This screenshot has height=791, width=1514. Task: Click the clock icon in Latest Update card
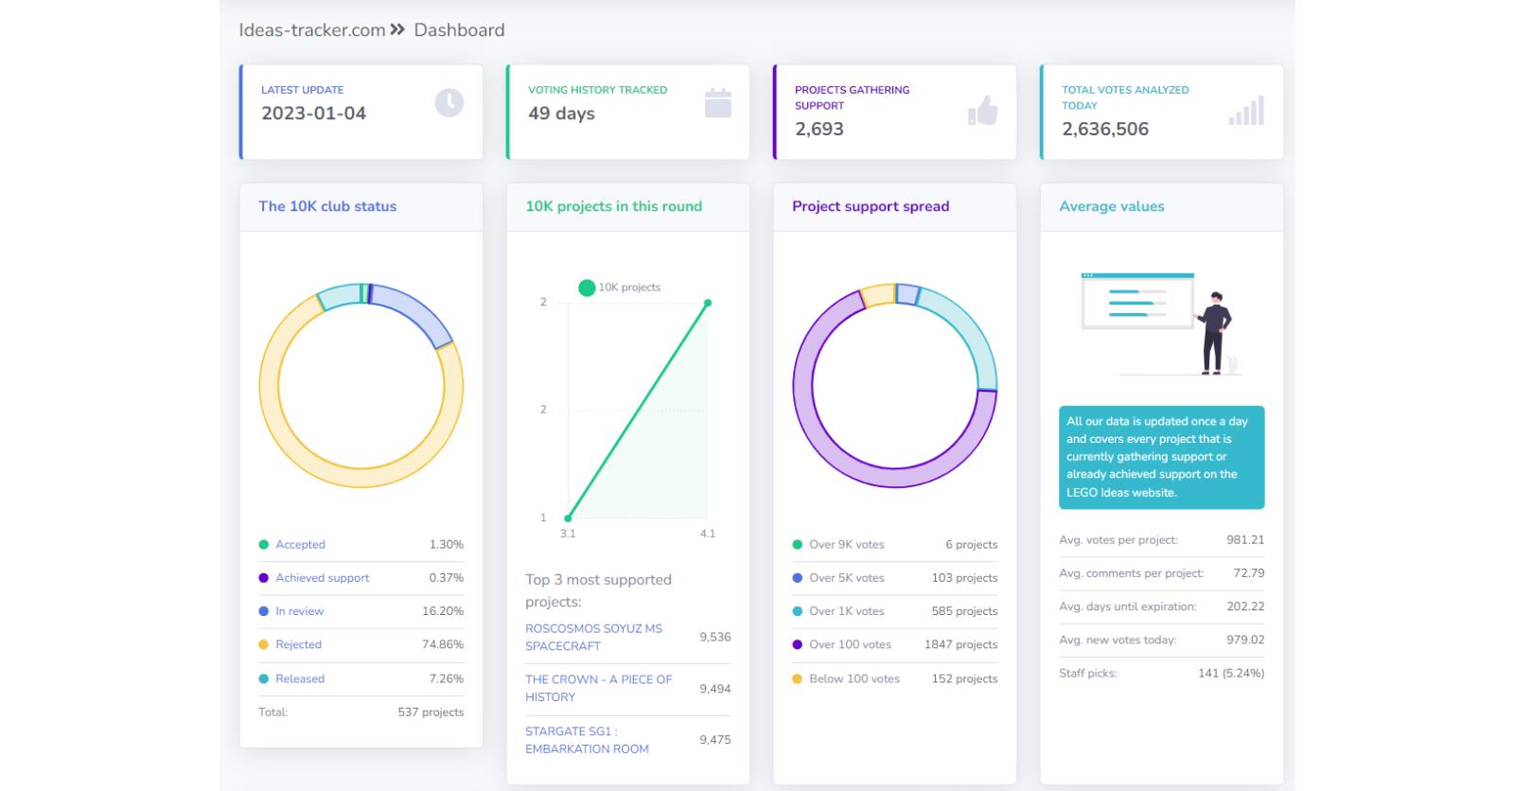click(x=449, y=102)
